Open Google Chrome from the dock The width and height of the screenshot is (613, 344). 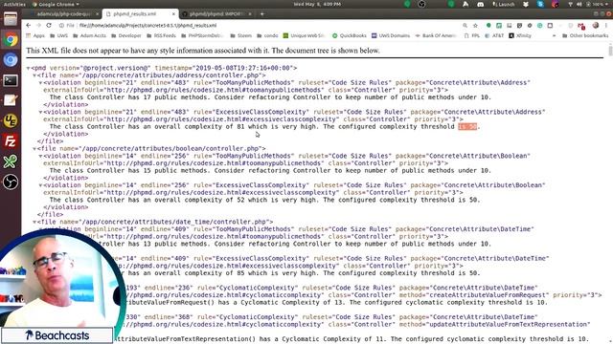click(x=11, y=40)
